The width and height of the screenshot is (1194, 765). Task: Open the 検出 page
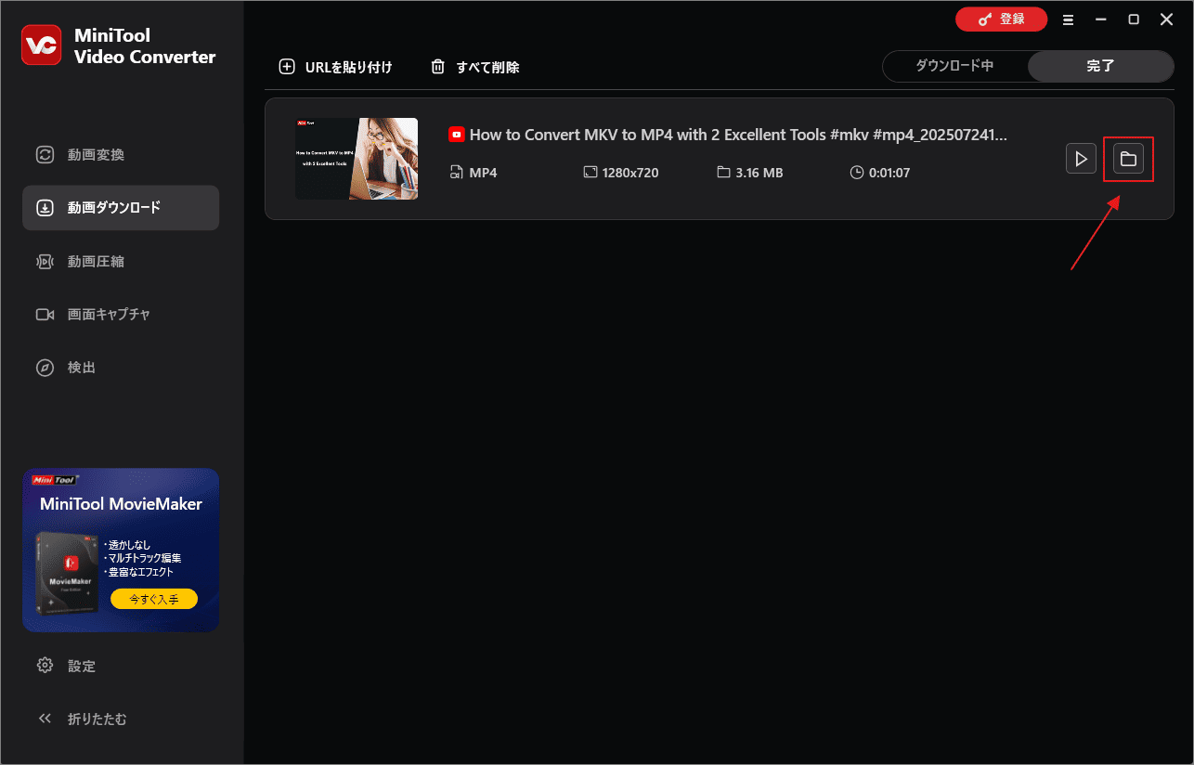(x=121, y=368)
